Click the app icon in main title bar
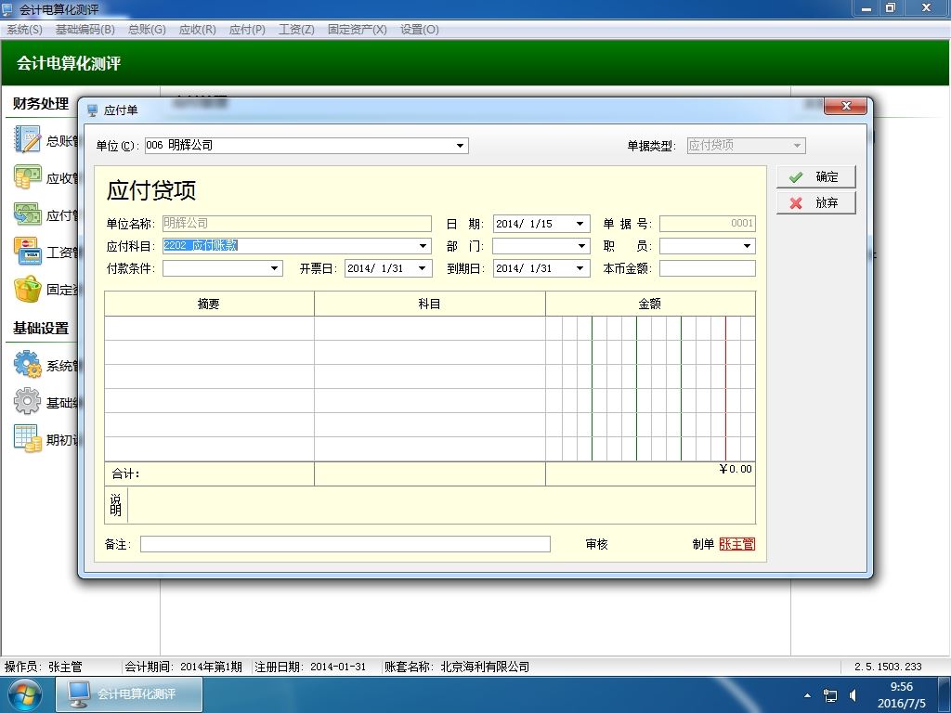This screenshot has height=713, width=951. [7, 8]
